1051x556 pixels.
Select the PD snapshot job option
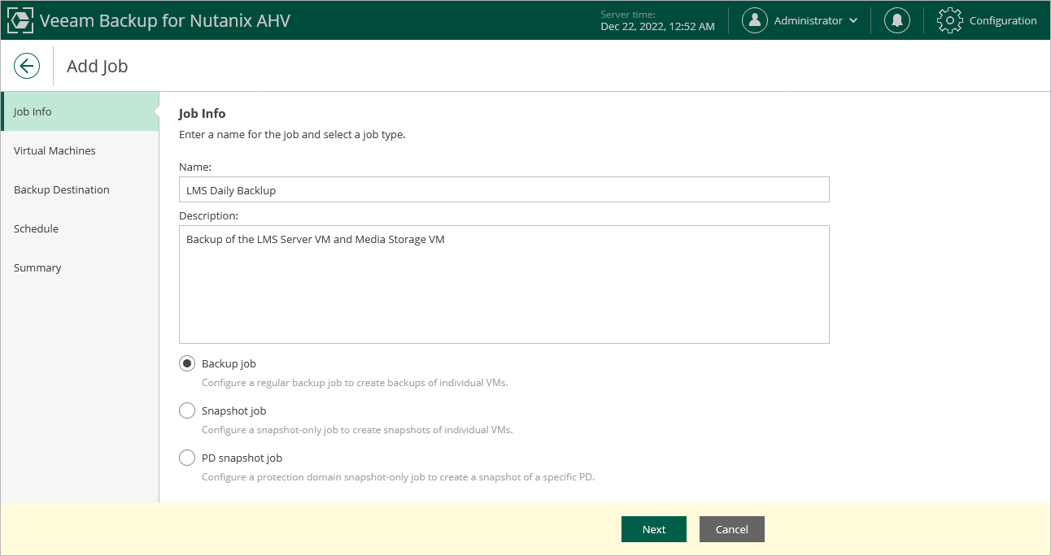(187, 458)
